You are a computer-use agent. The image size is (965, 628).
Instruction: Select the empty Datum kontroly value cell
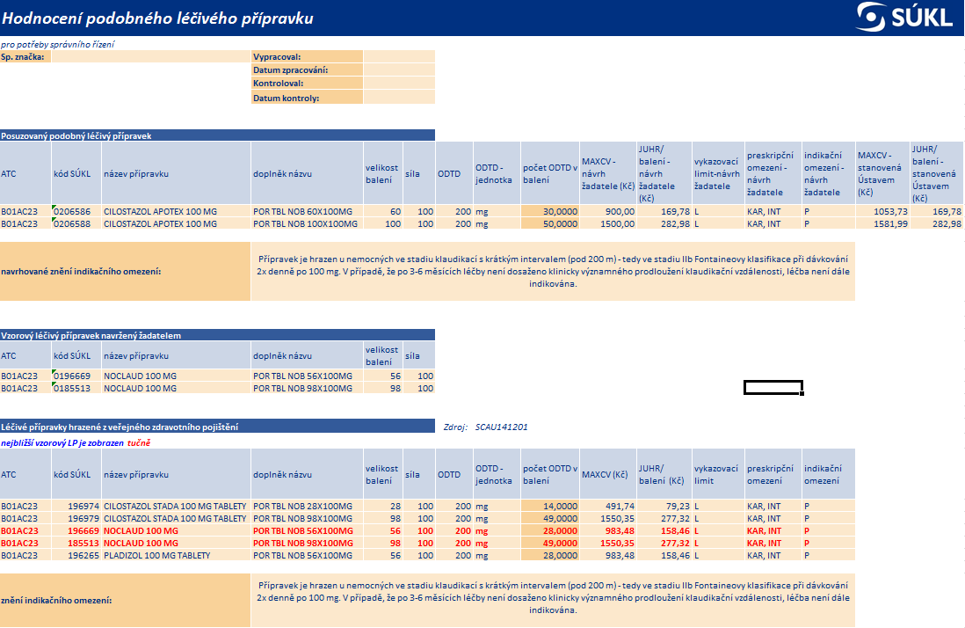click(399, 98)
